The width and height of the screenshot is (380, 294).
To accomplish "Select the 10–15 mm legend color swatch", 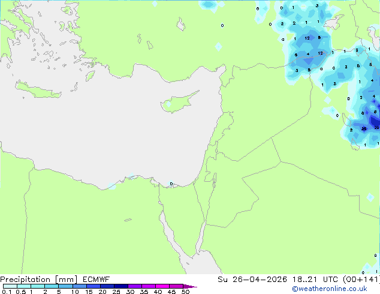I will pos(79,286).
